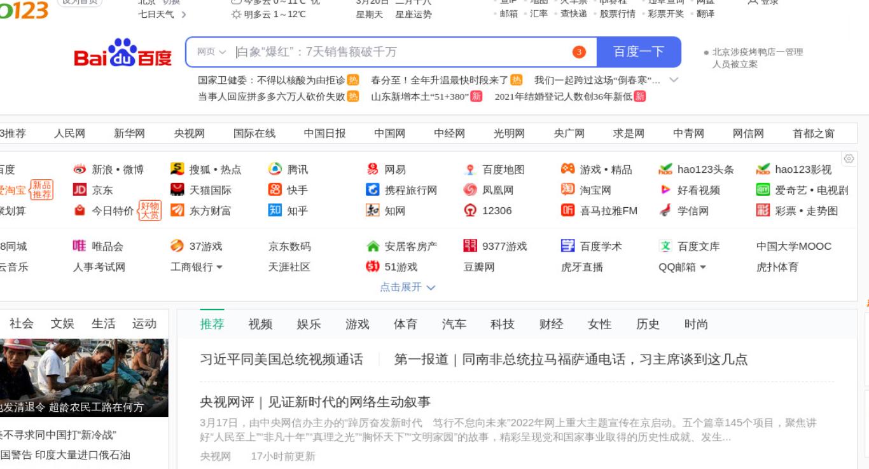Click the 今日特价 shopping bag icon
Screen dimensions: 869x469
tap(80, 210)
